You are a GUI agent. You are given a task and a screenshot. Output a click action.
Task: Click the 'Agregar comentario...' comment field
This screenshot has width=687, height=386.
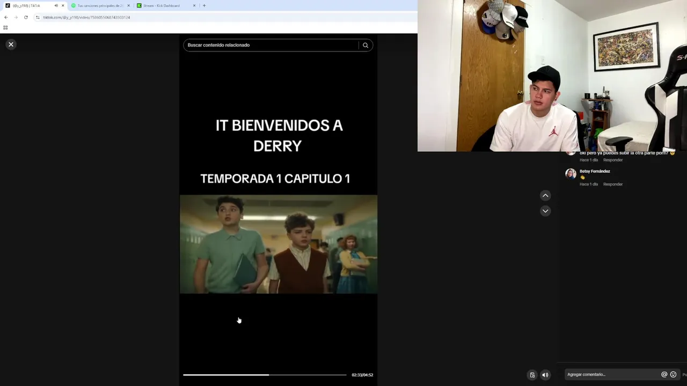tap(612, 374)
